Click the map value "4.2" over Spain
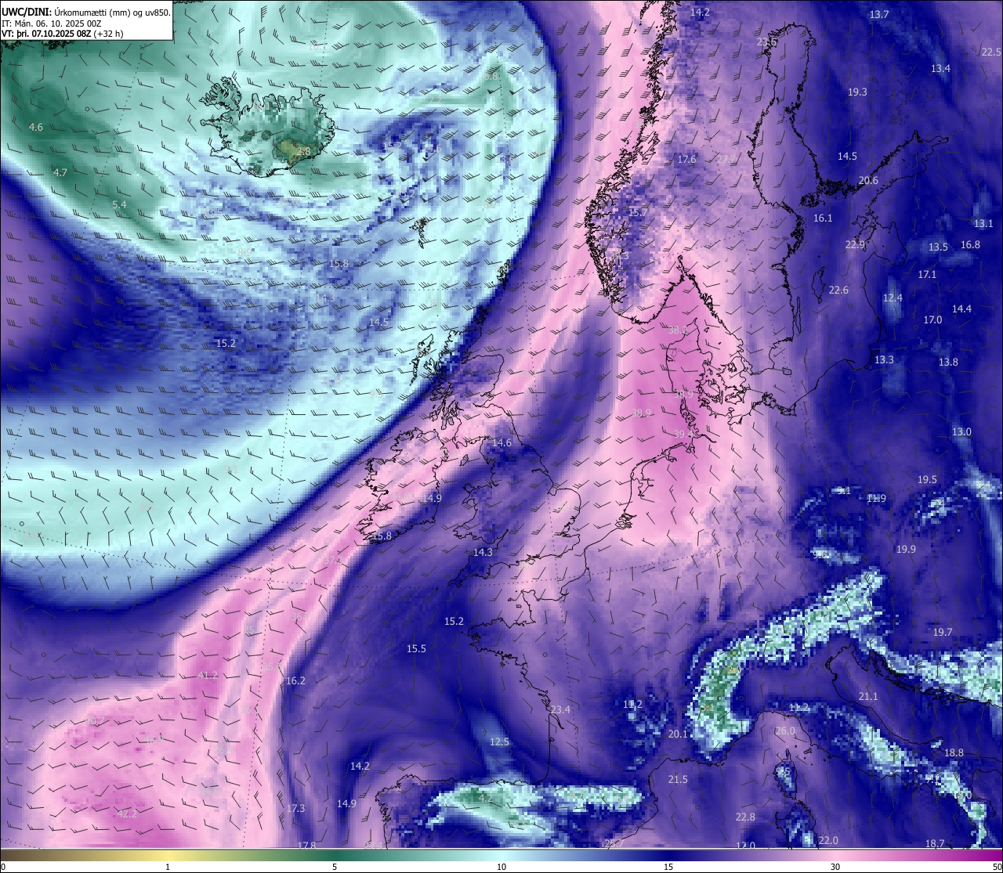The image size is (1003, 873). tap(486, 799)
